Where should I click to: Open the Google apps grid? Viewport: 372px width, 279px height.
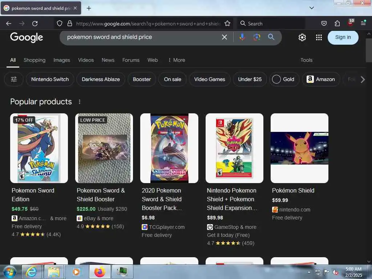319,37
